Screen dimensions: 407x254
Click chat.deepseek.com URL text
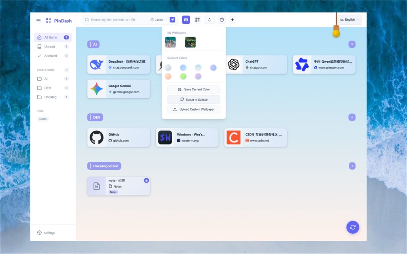126,67
